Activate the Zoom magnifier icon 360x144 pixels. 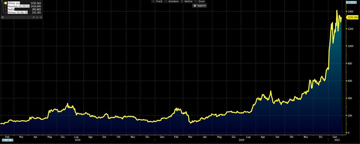(x=196, y=1)
